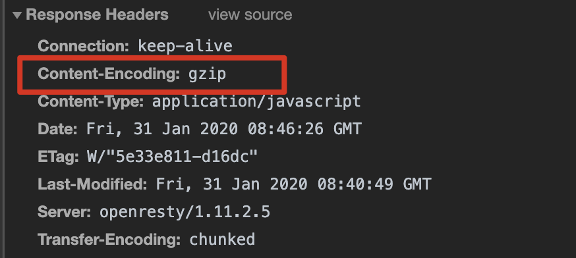Click the gzip encoding value
This screenshot has height=258, width=576.
tap(207, 74)
